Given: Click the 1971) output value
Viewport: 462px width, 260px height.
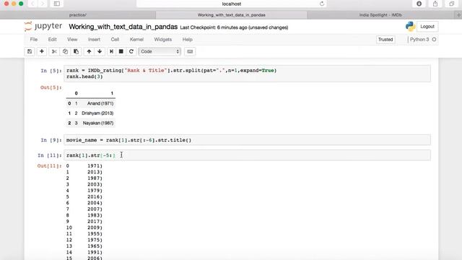Looking at the screenshot, I should (x=95, y=166).
